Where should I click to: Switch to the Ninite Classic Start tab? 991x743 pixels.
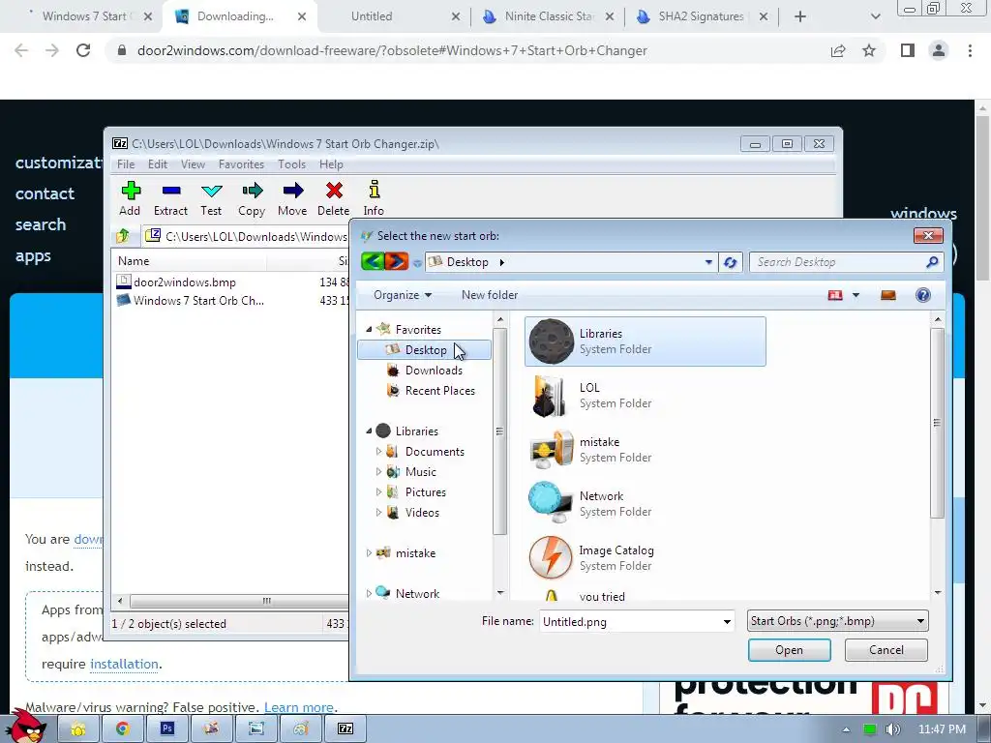548,16
